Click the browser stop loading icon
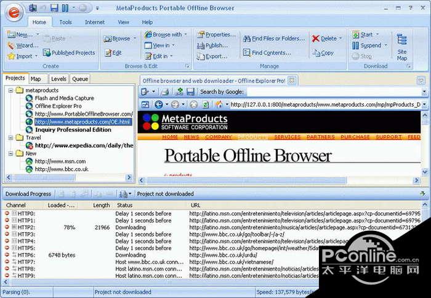Viewport: 431px width, 298px height. click(x=194, y=105)
